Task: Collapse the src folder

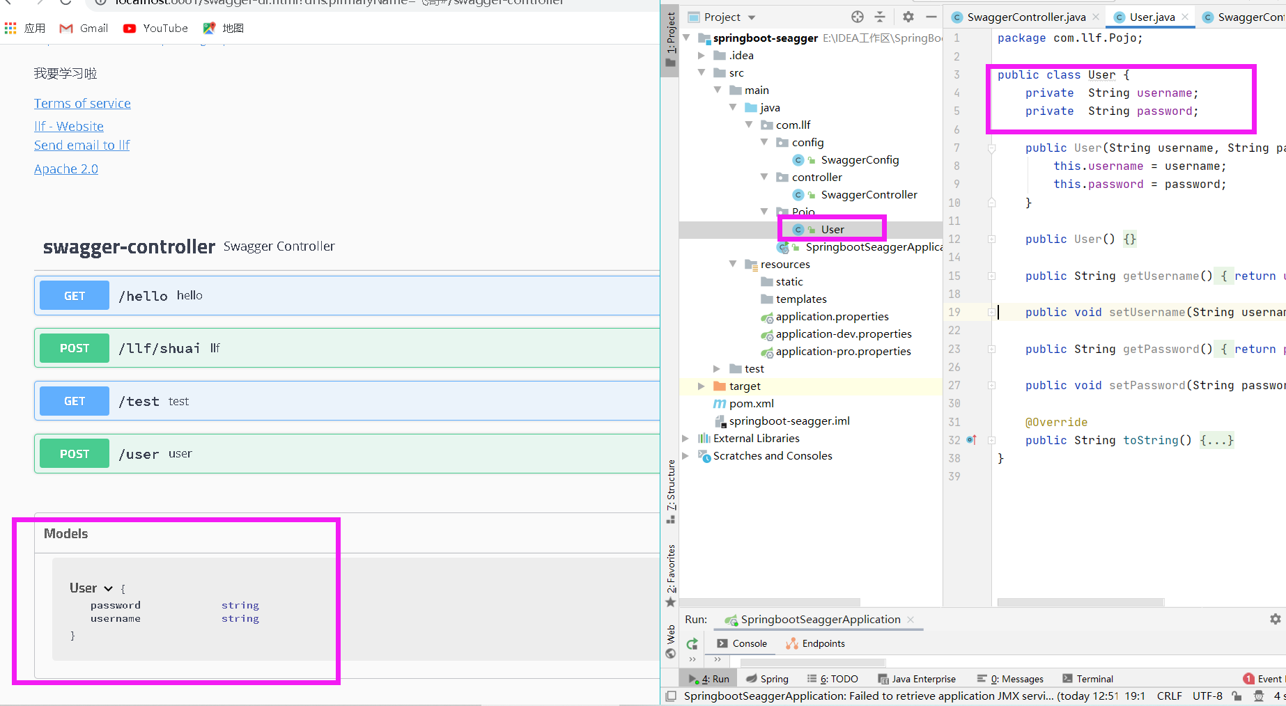Action: pos(702,72)
